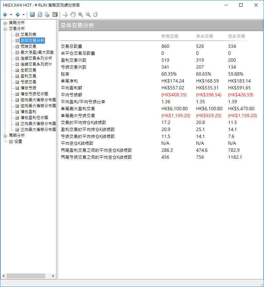Click table icon beside 设置
Image resolution: width=264 pixels, height=287 pixels.
point(11,142)
